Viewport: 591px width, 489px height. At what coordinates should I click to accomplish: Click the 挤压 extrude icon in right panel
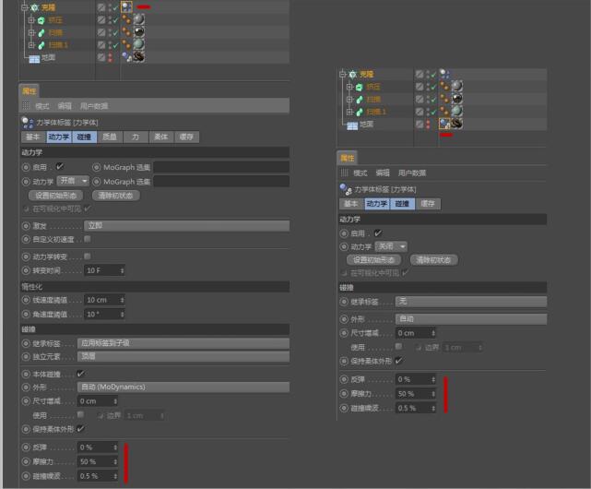pyautogui.click(x=360, y=87)
